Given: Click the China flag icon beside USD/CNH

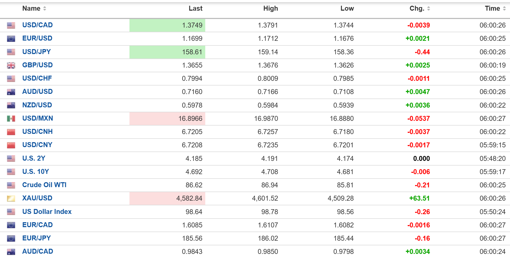Looking at the screenshot, I should [x=11, y=132].
